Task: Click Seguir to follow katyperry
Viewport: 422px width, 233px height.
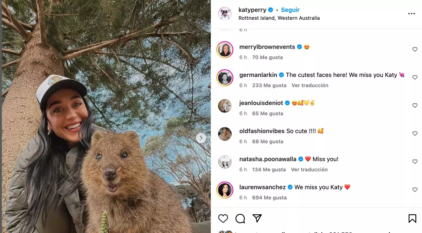Action: pos(290,10)
